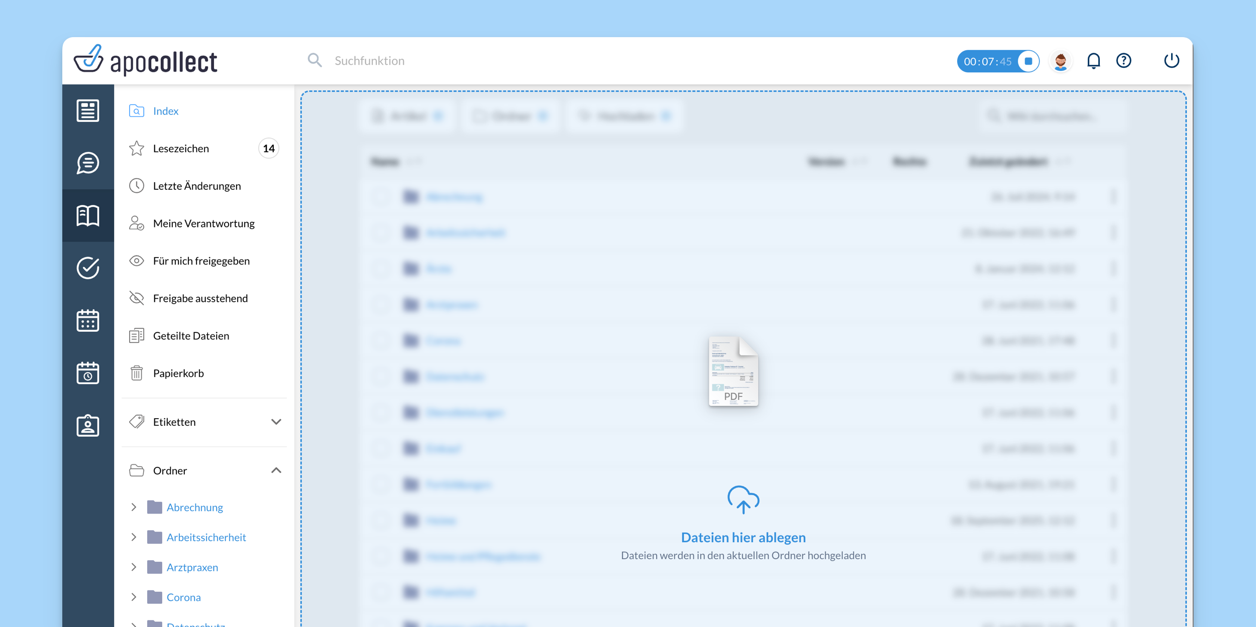The height and width of the screenshot is (627, 1256).
Task: Open the user avatar profile
Action: point(1060,61)
